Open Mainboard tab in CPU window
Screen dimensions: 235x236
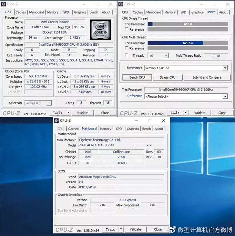(x=36, y=12)
